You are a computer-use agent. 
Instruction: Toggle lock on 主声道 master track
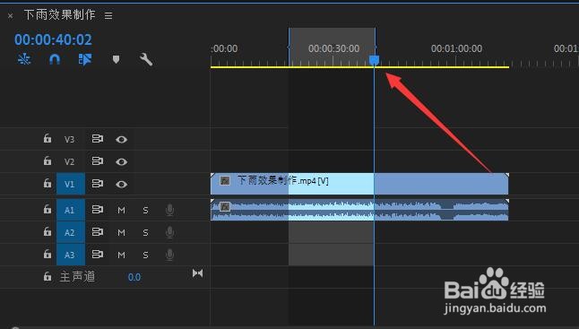[48, 277]
